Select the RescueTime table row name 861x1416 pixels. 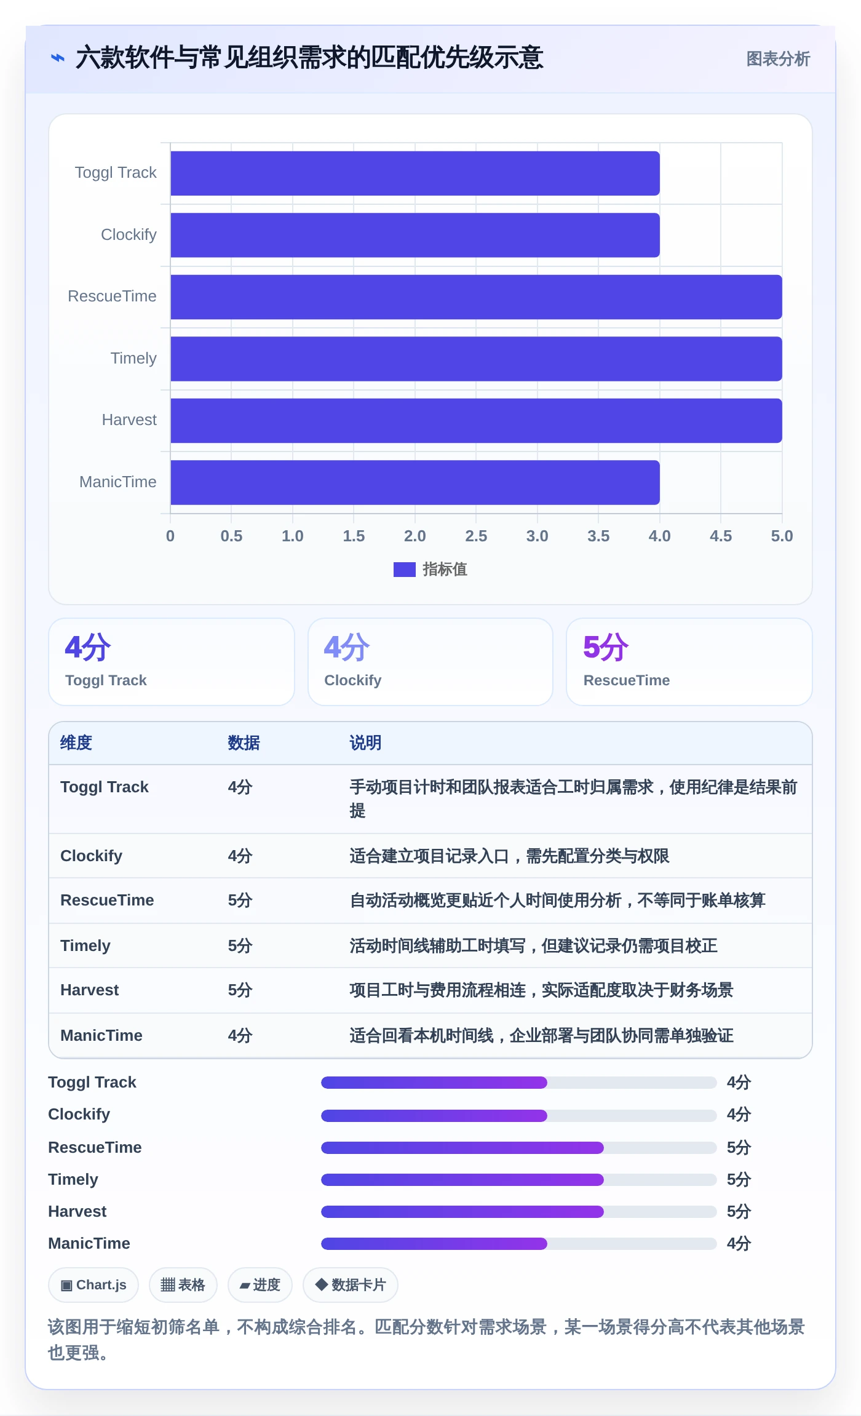[x=107, y=901]
